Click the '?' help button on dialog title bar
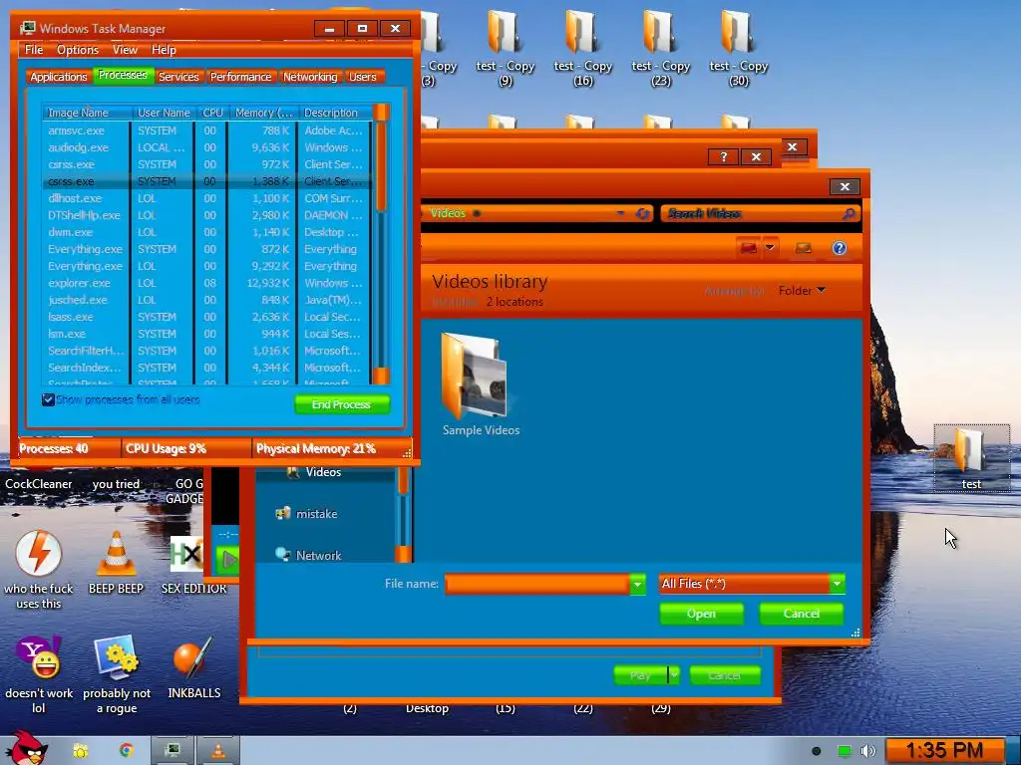 coord(724,156)
